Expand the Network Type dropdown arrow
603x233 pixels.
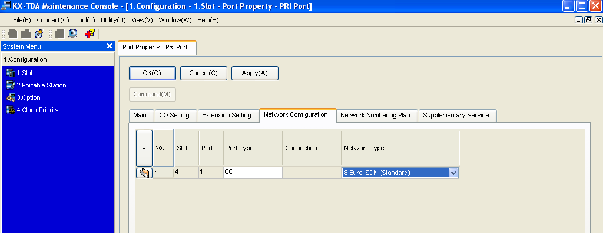coord(453,173)
